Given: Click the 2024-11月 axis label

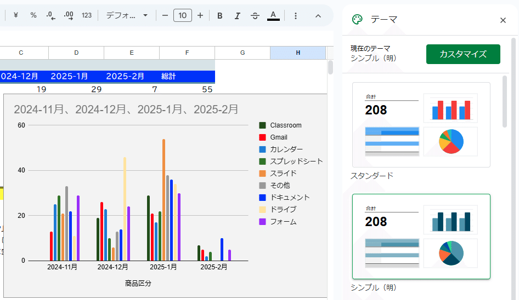Looking at the screenshot, I should 62,267.
